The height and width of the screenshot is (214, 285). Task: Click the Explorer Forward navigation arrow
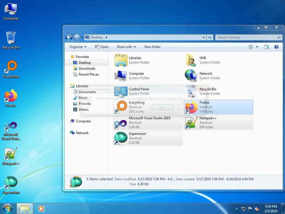click(x=77, y=38)
